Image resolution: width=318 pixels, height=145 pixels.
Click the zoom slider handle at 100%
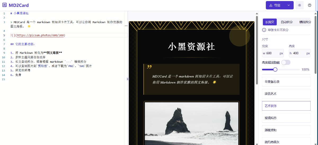(275, 70)
